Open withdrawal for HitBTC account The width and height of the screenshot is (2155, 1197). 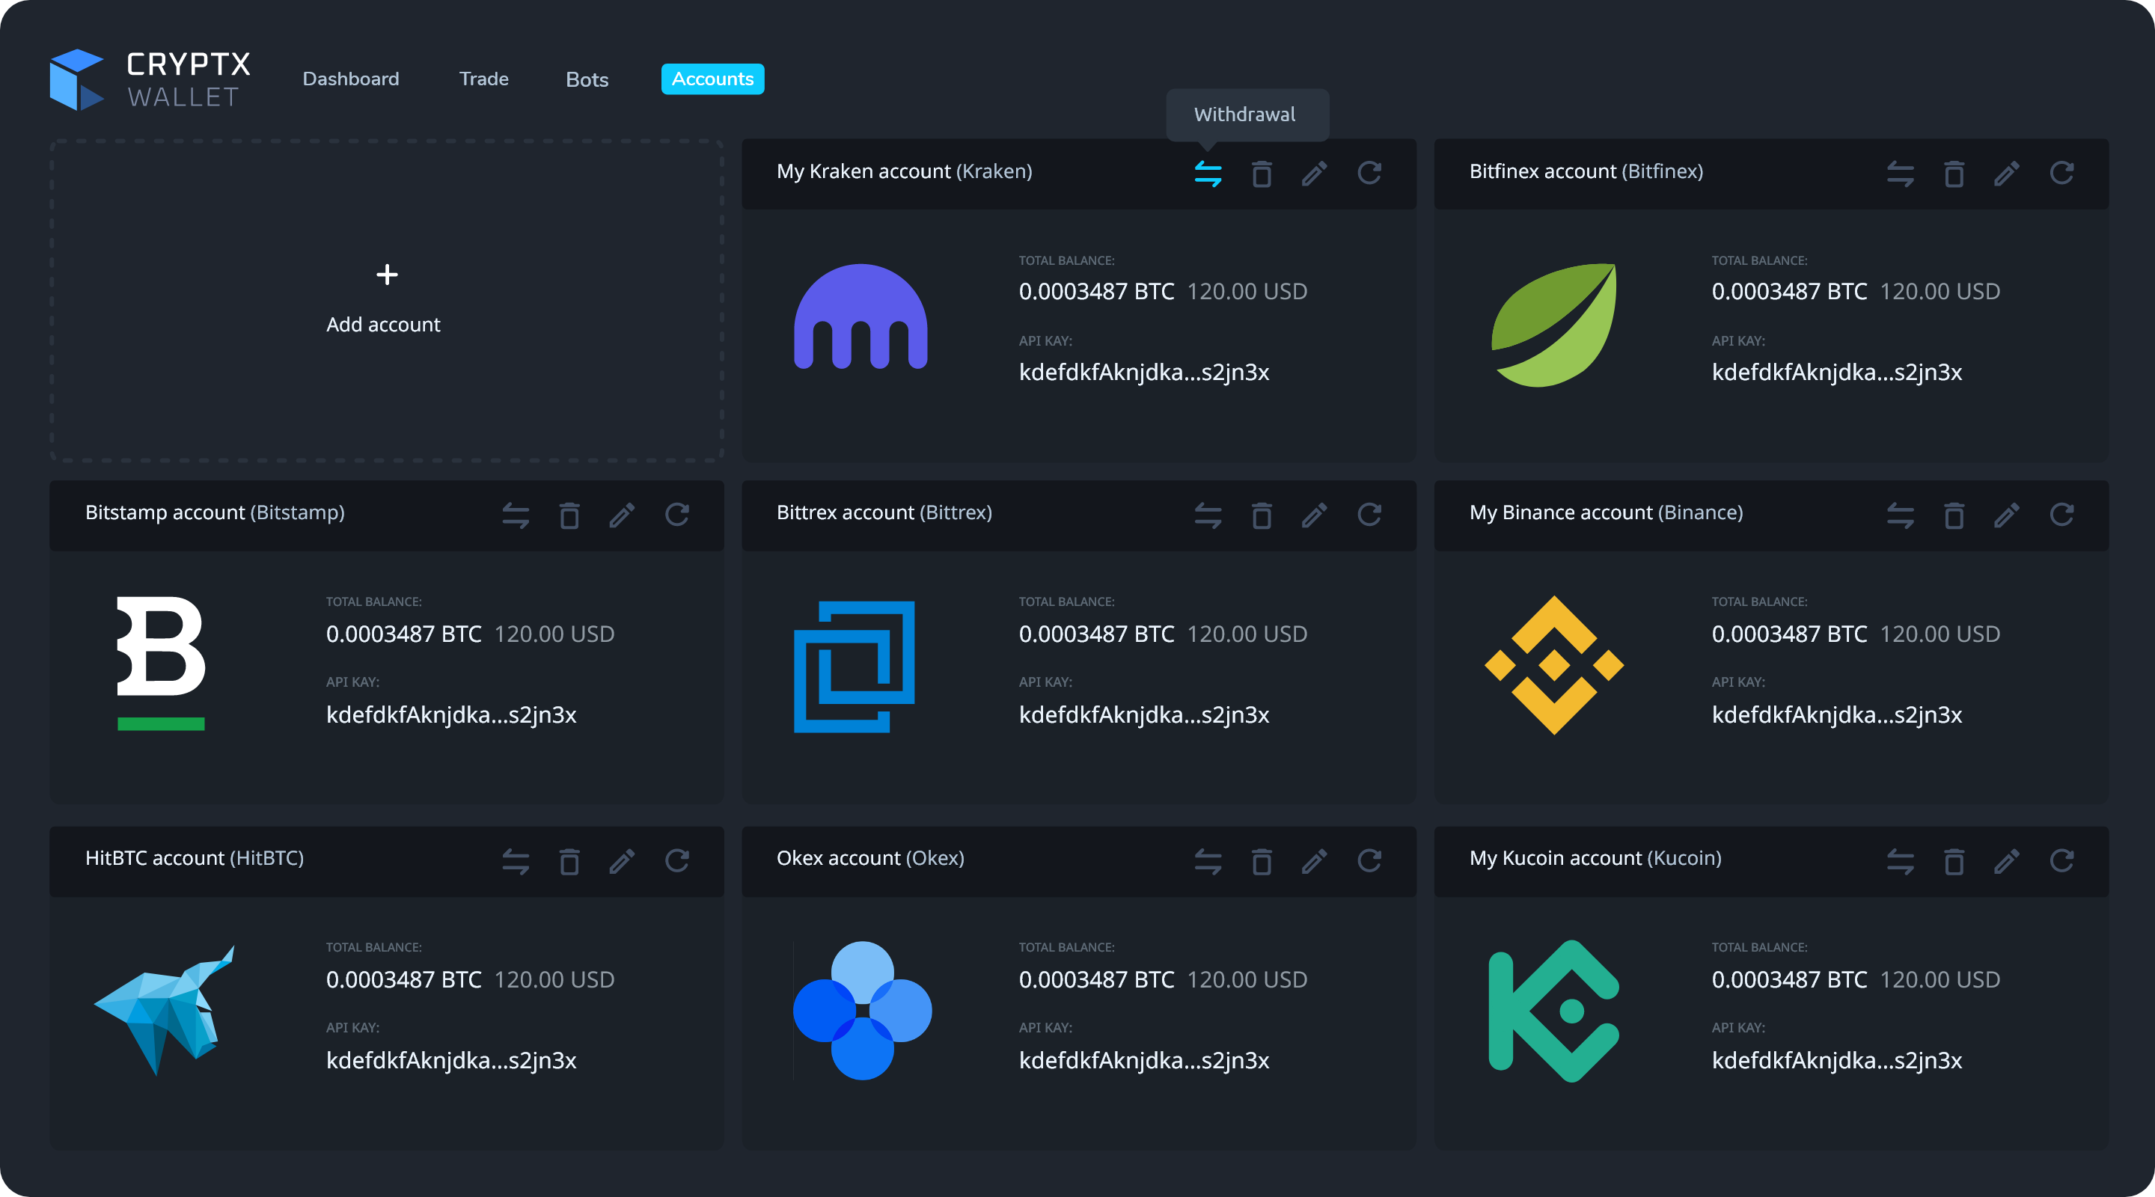516,861
